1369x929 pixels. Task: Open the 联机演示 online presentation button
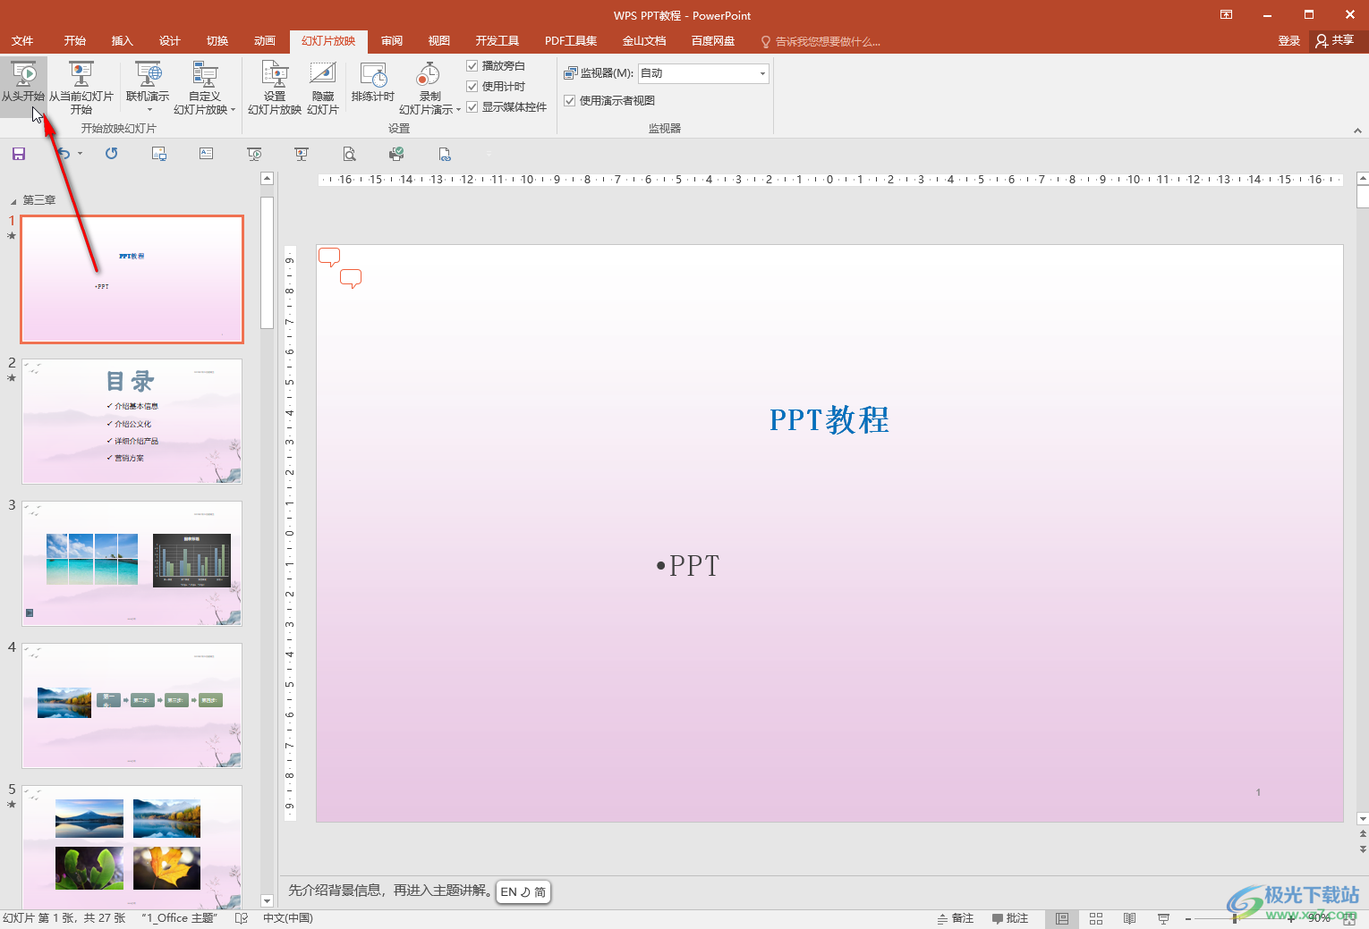coord(148,88)
